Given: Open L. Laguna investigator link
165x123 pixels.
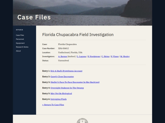Looking at the screenshot, I should 82,56.
